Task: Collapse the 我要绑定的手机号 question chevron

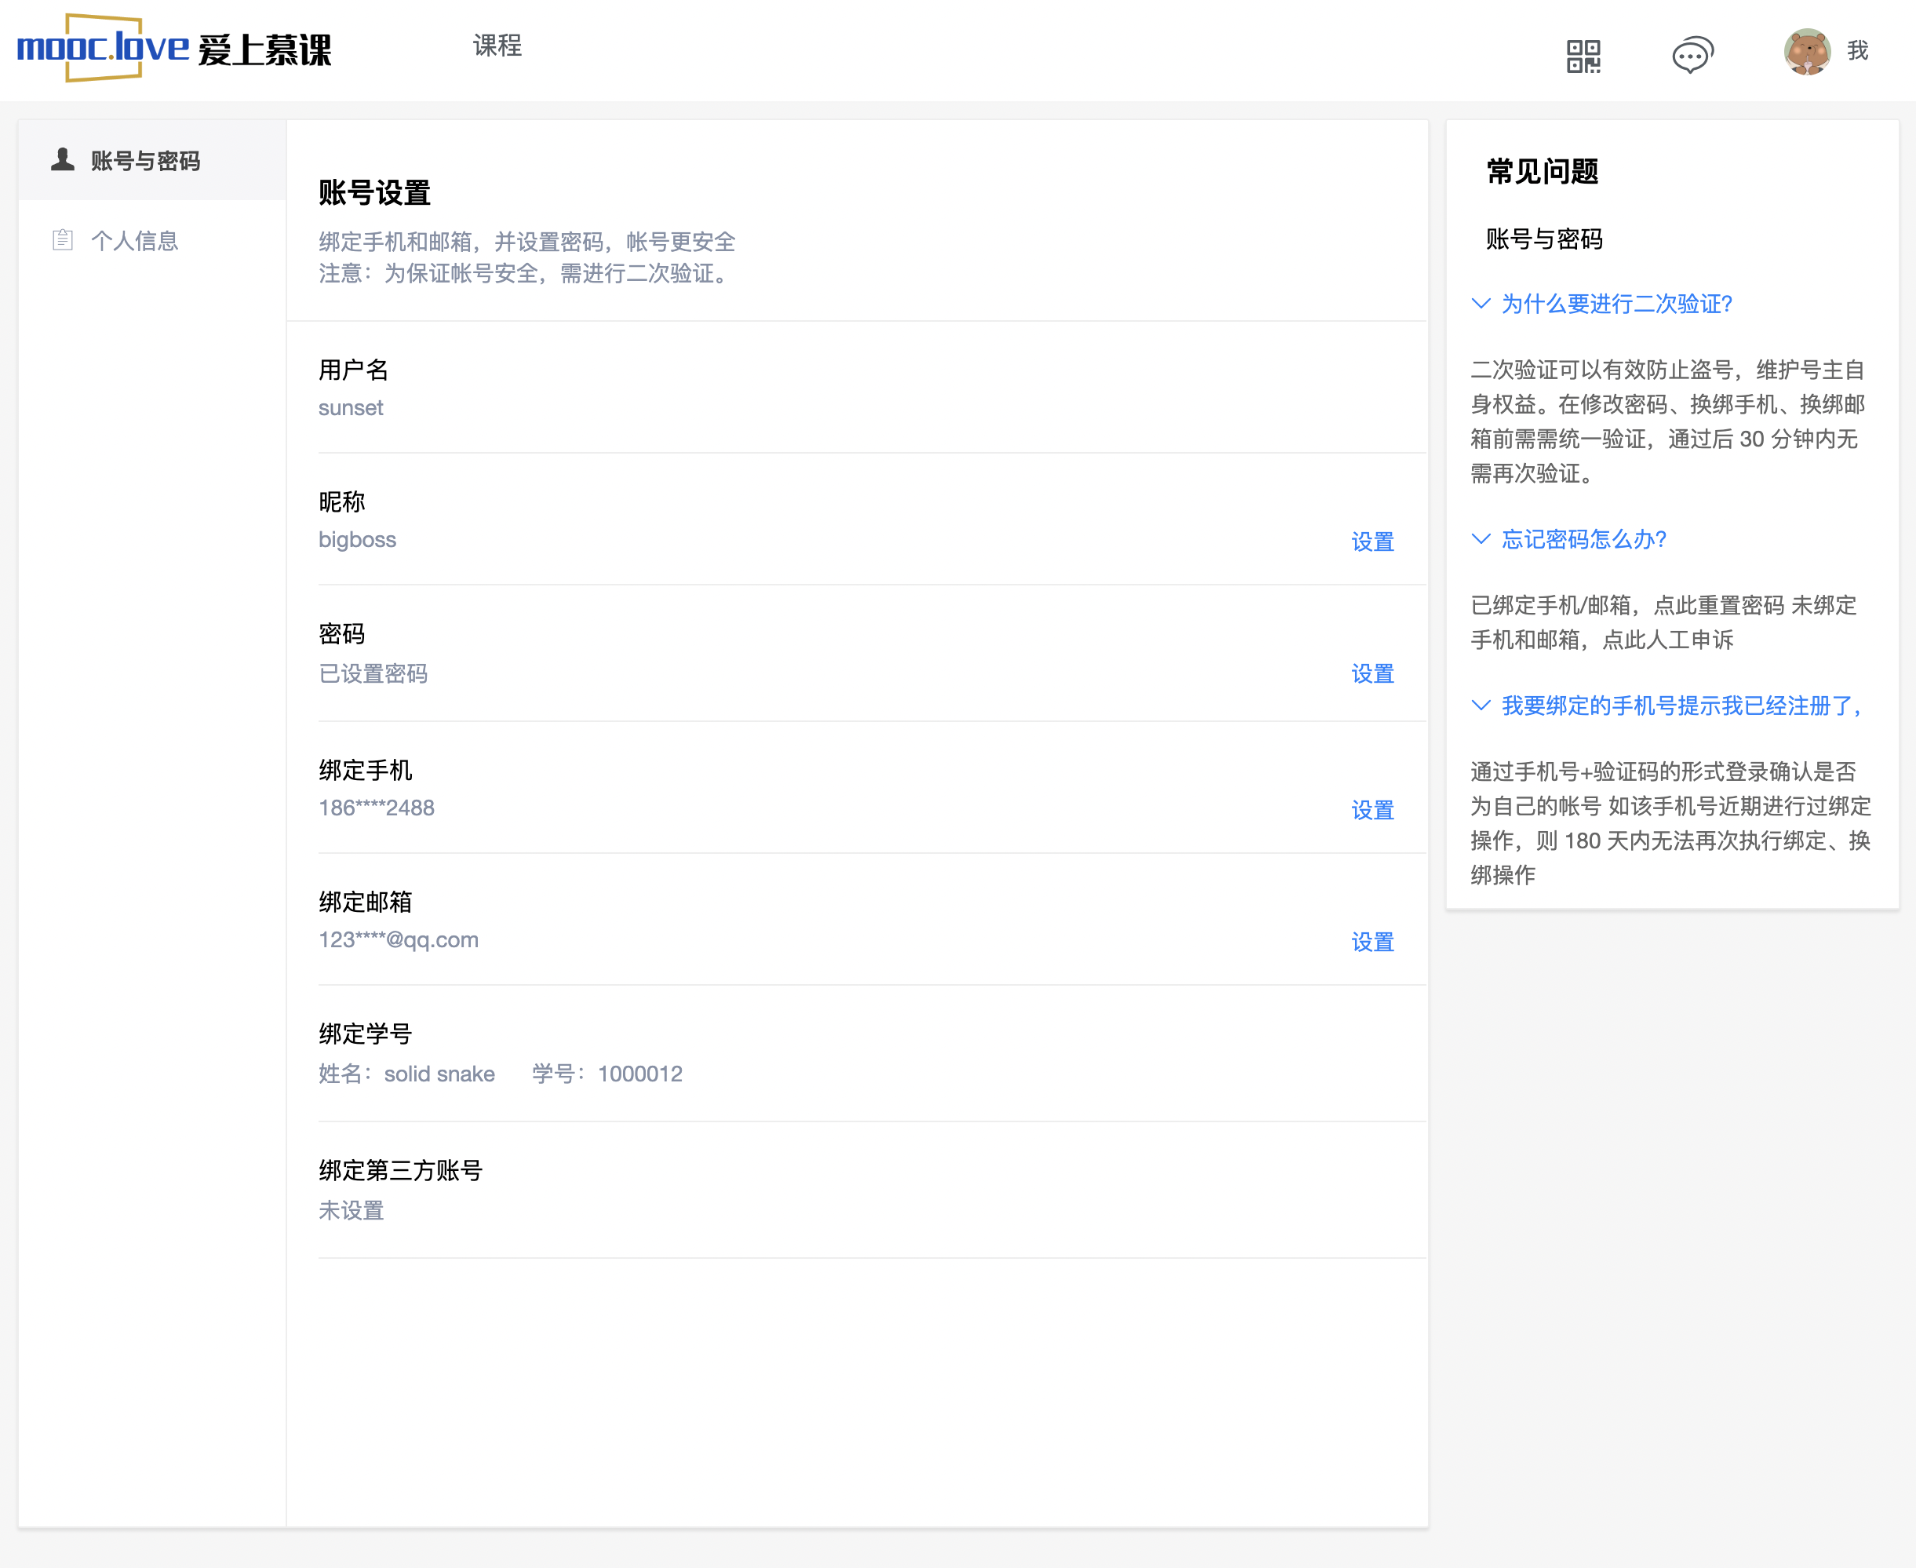Action: tap(1480, 706)
